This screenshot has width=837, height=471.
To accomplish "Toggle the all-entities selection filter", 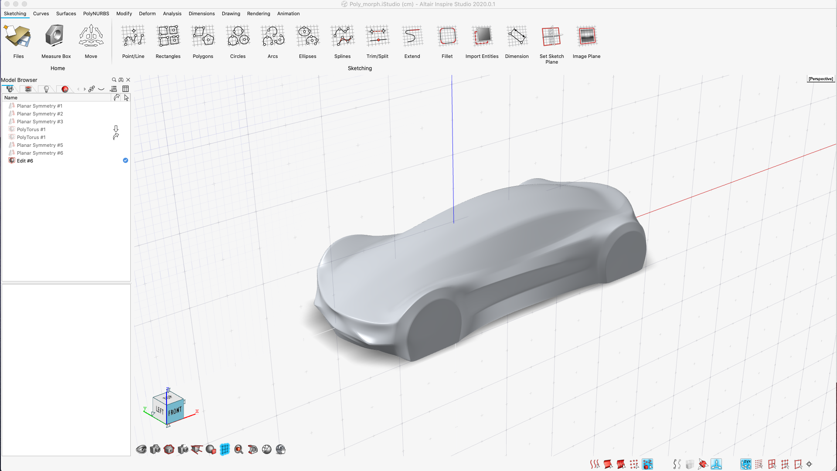I will [x=648, y=464].
